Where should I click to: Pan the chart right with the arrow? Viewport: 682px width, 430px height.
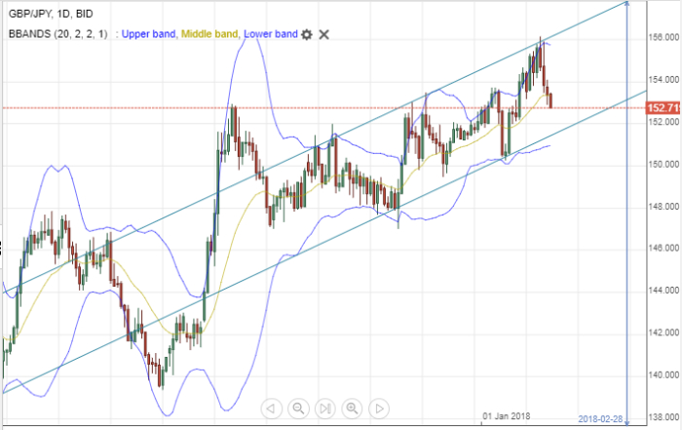[x=379, y=409]
